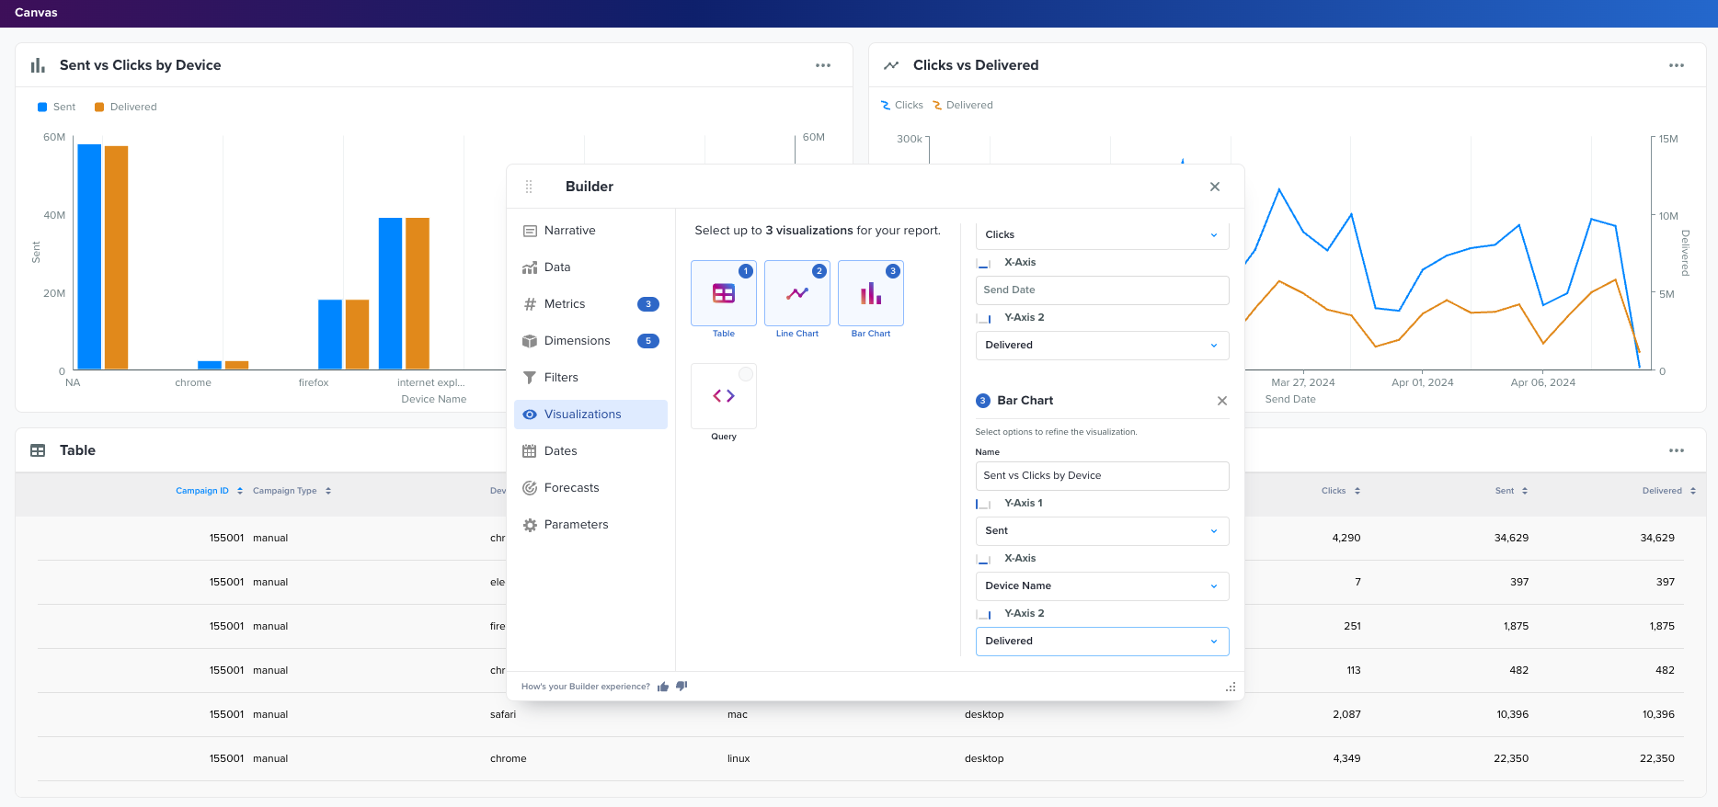1718x807 pixels.
Task: Open the Dimensions section in Builder
Action: click(x=590, y=341)
